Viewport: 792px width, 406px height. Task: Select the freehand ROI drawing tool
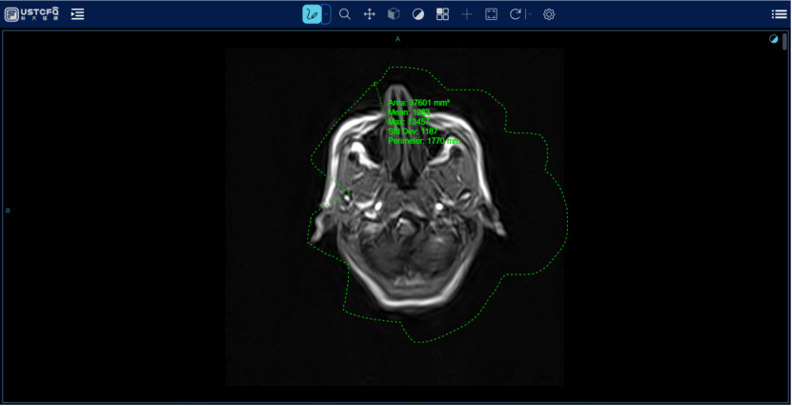coord(312,14)
